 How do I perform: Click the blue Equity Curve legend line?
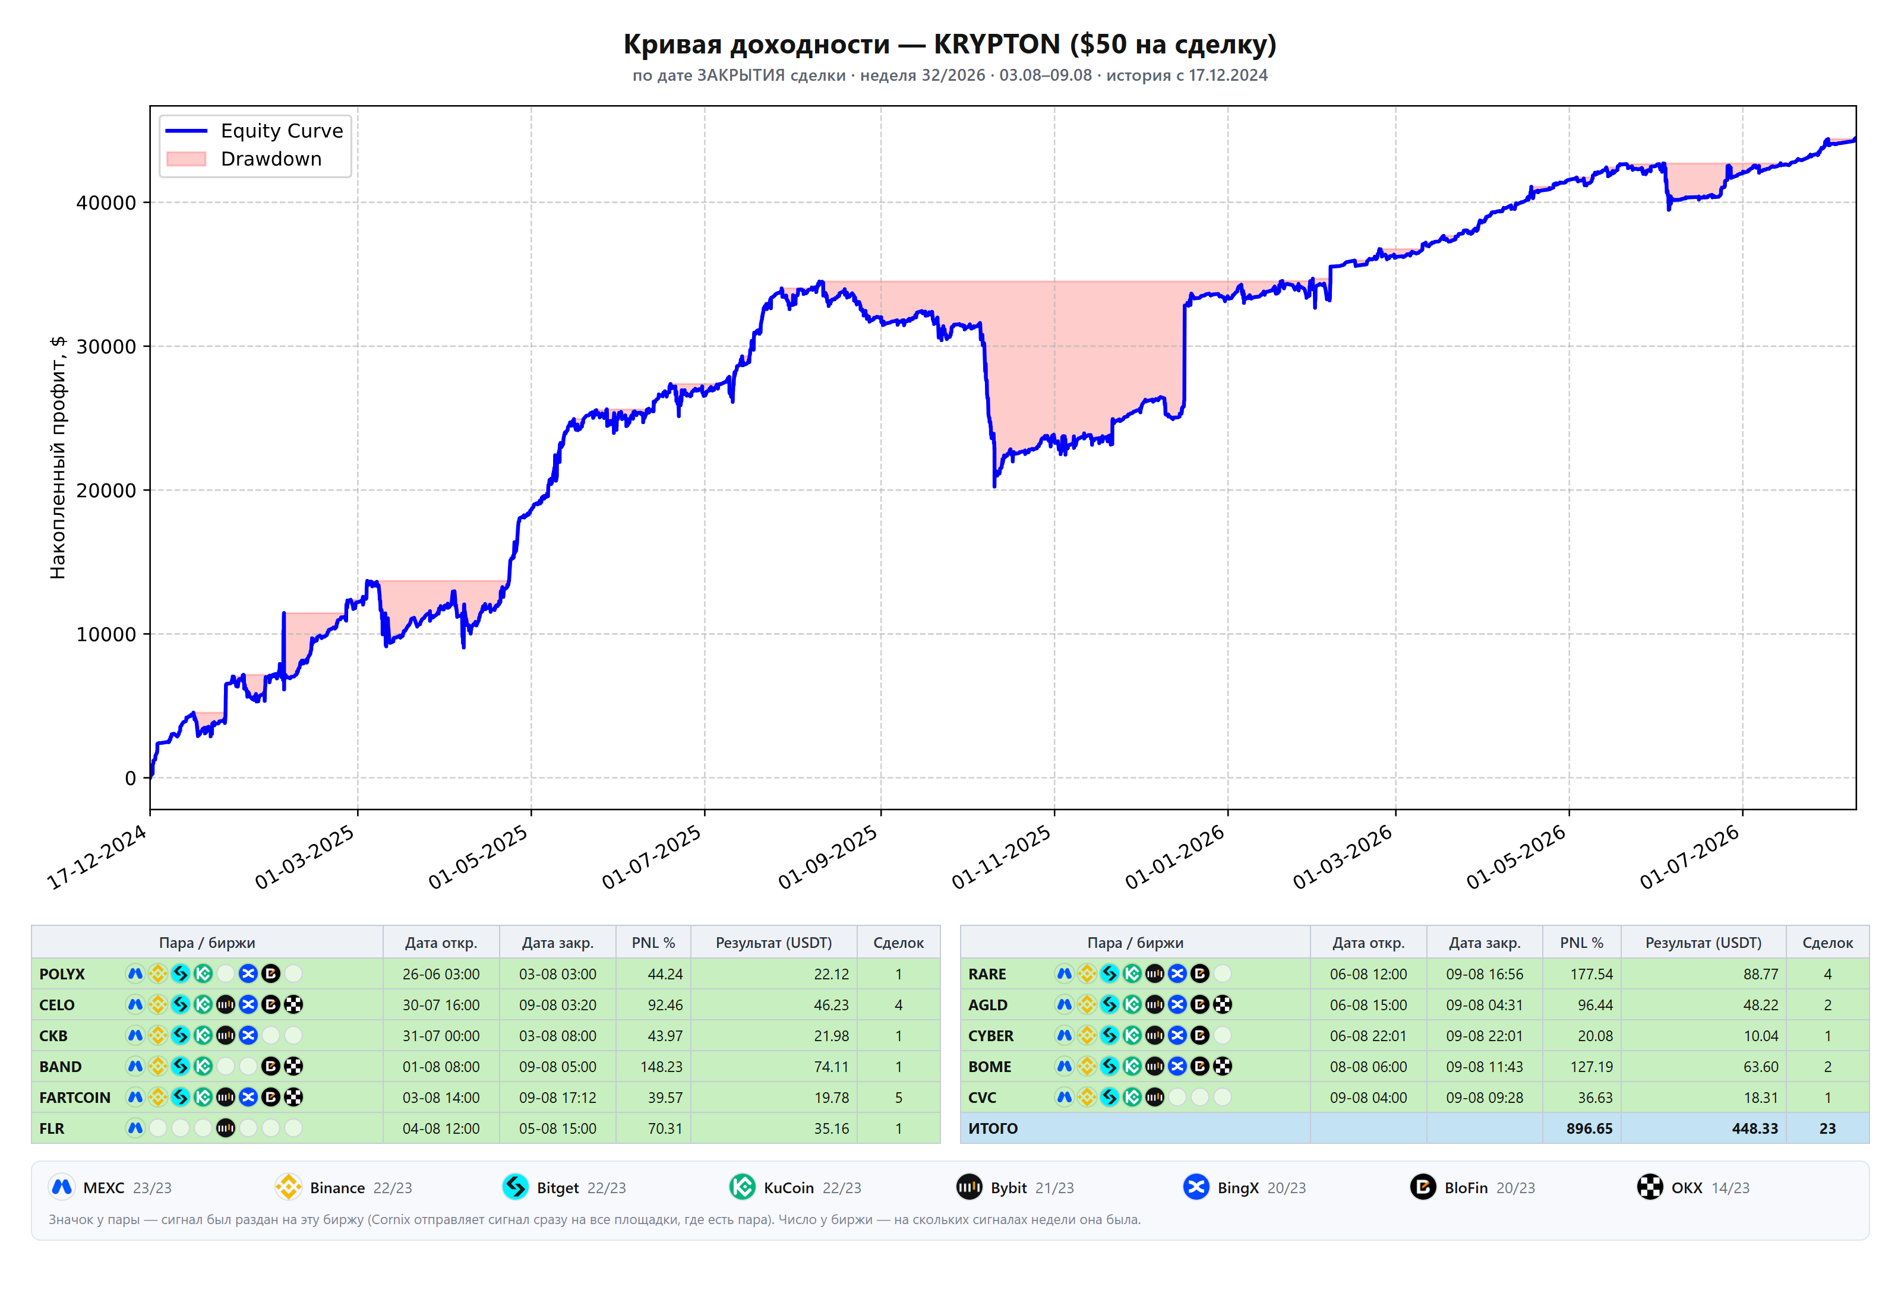(x=186, y=131)
